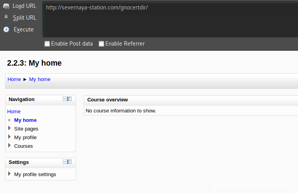Click the Split URL icon

pos(6,17)
